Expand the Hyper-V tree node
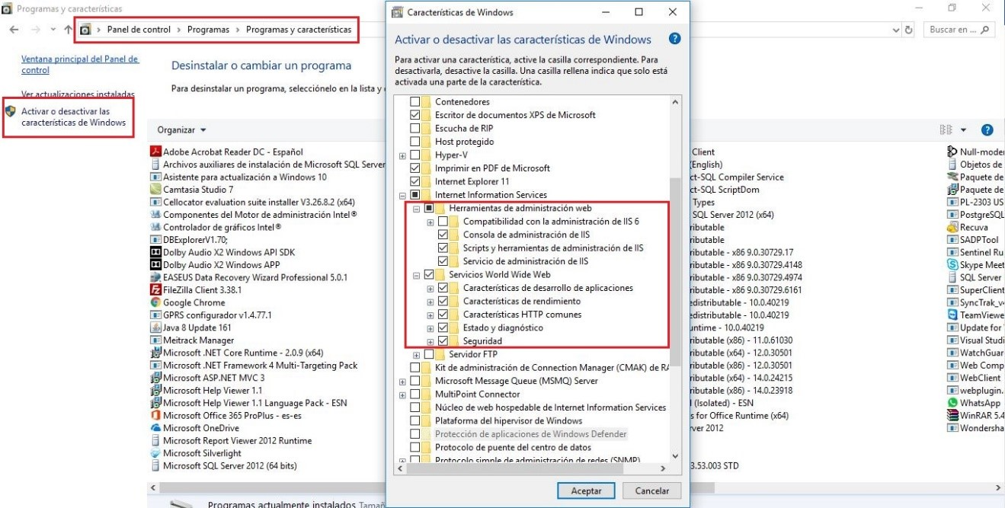This screenshot has width=1005, height=508. coord(402,155)
